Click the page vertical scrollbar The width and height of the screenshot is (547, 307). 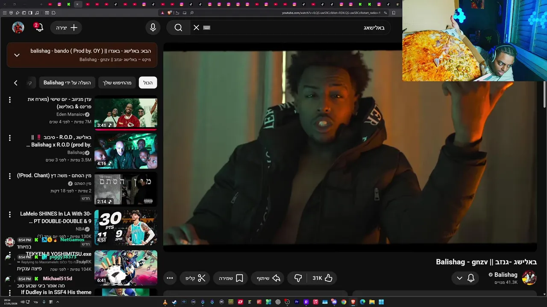point(544,94)
